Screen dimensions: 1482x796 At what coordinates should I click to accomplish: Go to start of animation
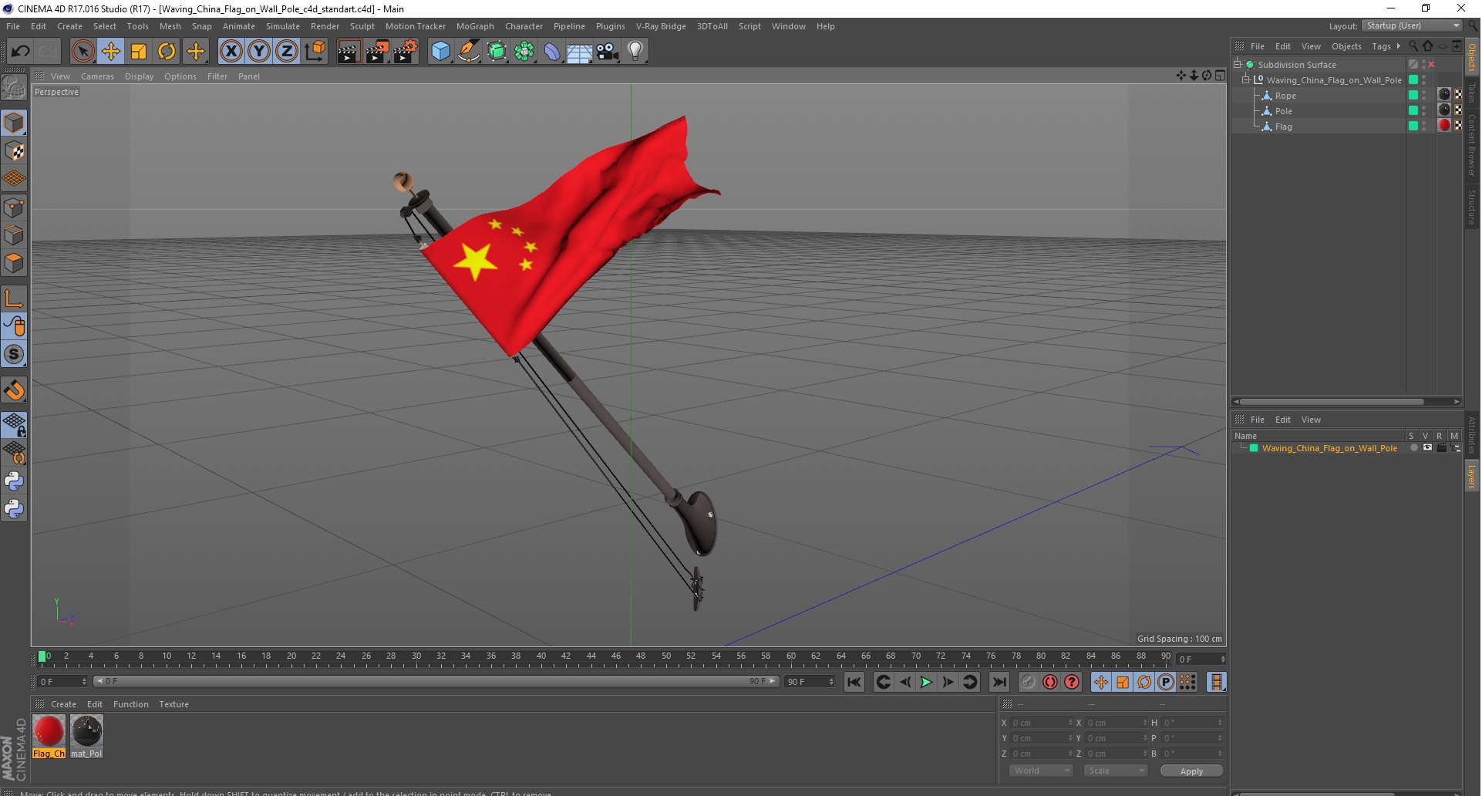click(854, 682)
